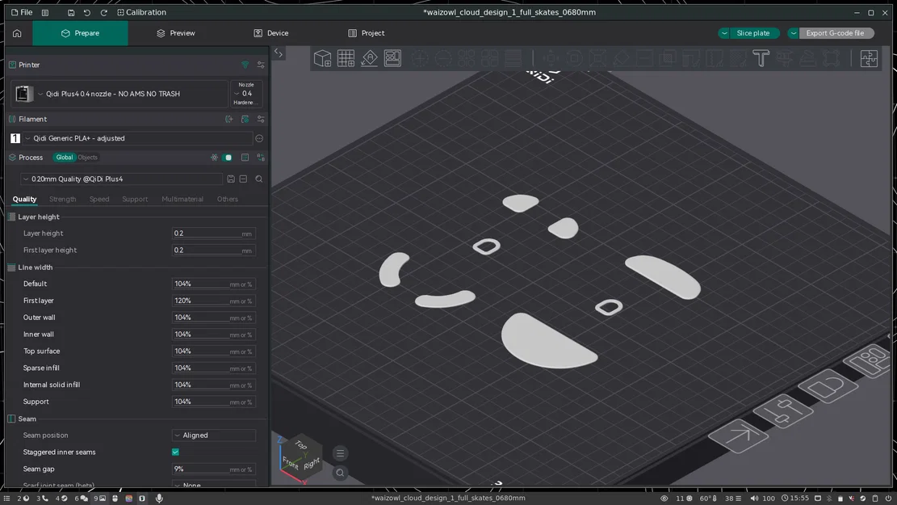This screenshot has width=897, height=505.
Task: Click the filament 1 color swatch
Action: click(x=15, y=138)
